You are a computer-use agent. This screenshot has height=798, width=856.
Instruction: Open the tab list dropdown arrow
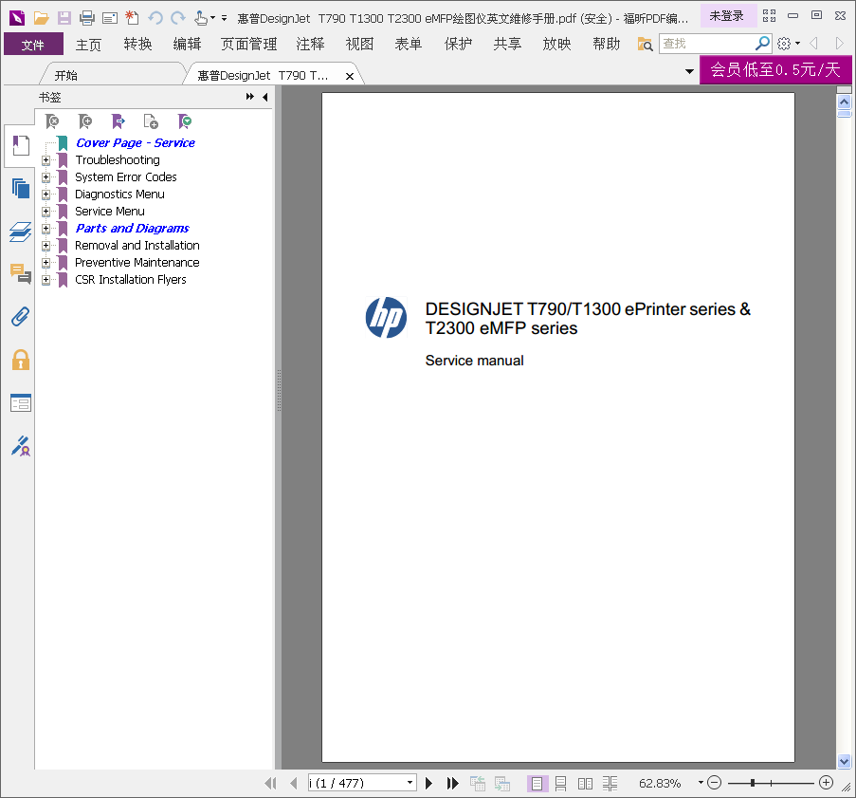(689, 71)
